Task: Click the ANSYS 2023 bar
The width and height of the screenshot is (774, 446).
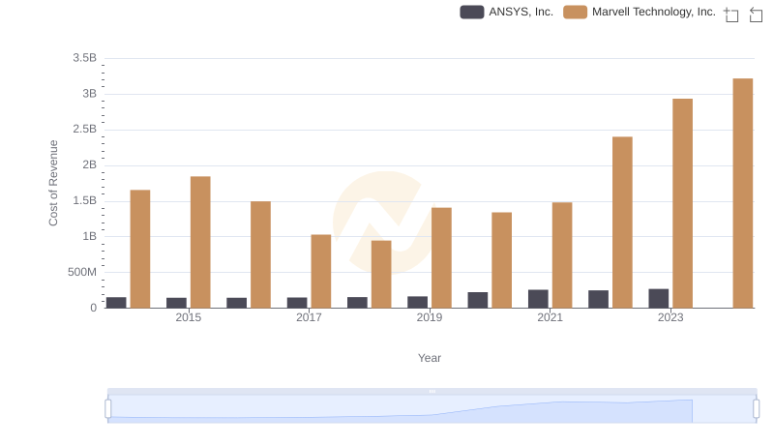Action: [x=659, y=299]
